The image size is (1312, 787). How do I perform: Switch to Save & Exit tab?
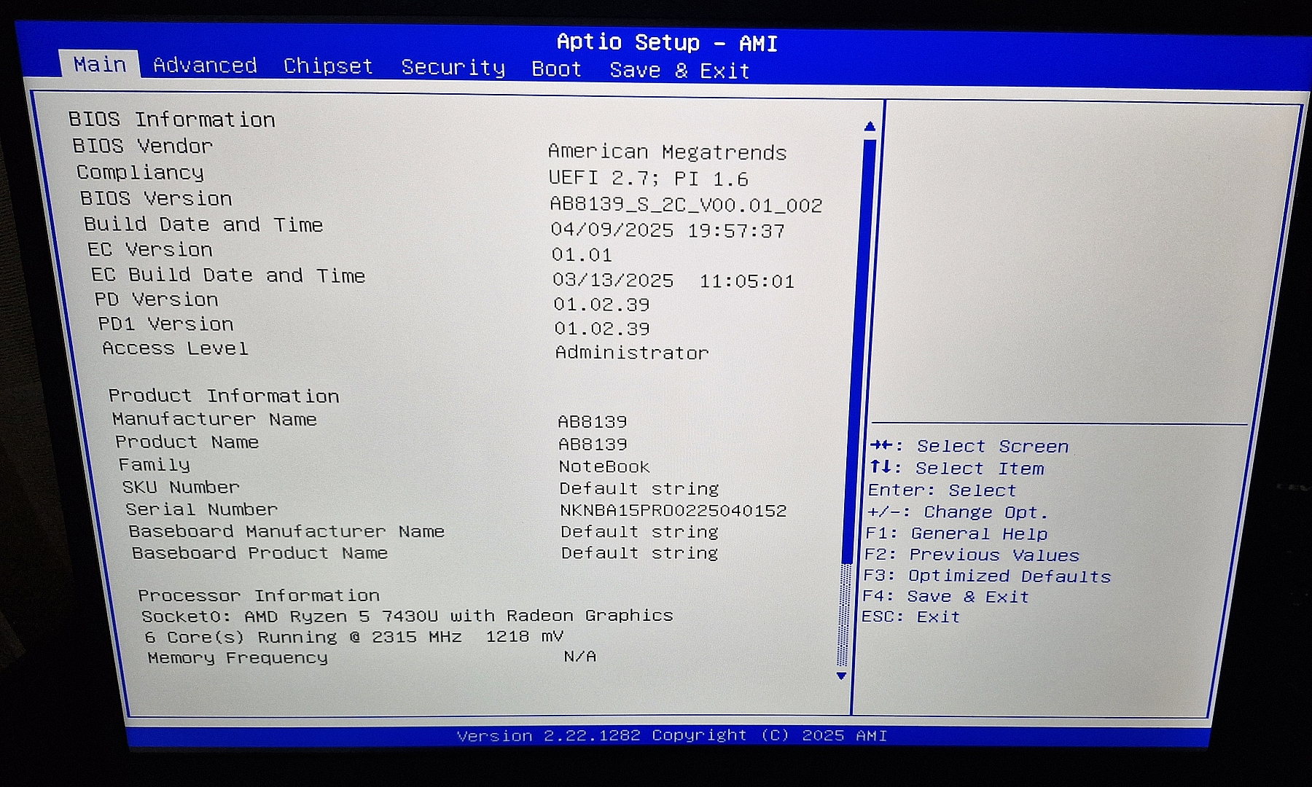click(x=679, y=71)
